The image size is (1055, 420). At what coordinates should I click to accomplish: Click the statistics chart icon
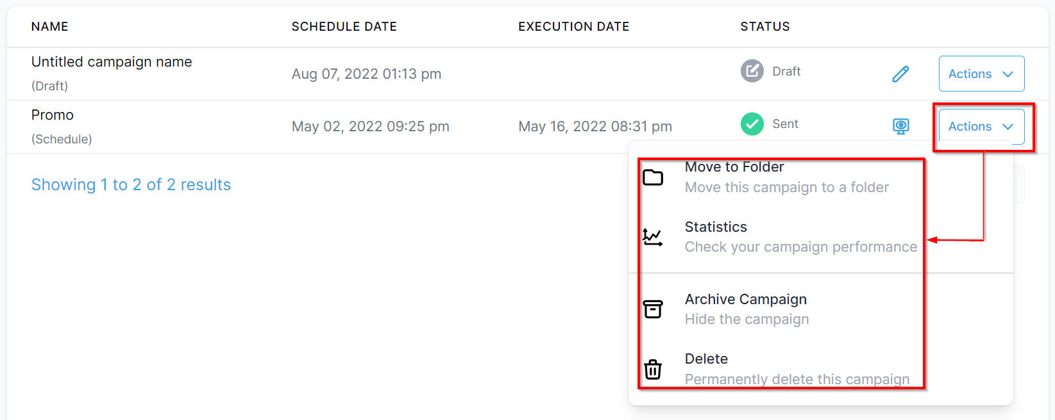[653, 238]
